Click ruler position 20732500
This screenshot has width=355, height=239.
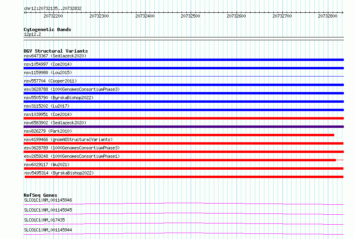[190, 16]
